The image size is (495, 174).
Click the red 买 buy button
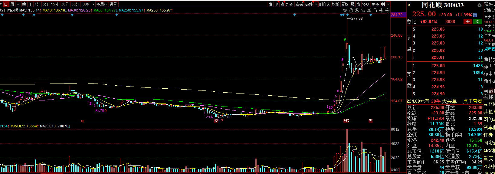pos(468,21)
